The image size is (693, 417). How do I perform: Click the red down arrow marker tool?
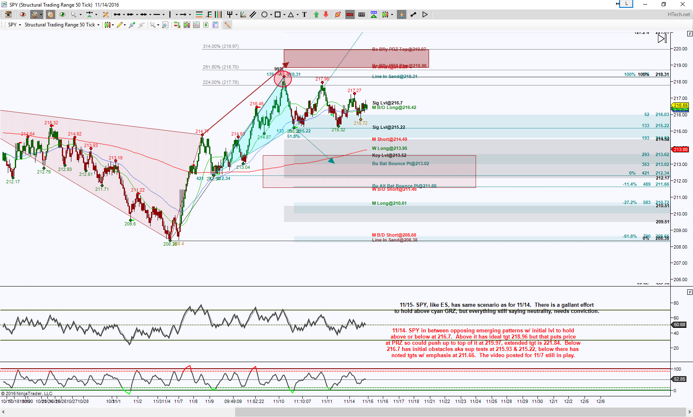click(x=326, y=14)
